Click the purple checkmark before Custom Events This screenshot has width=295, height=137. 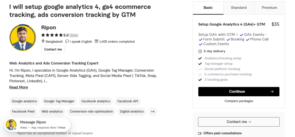point(201,44)
